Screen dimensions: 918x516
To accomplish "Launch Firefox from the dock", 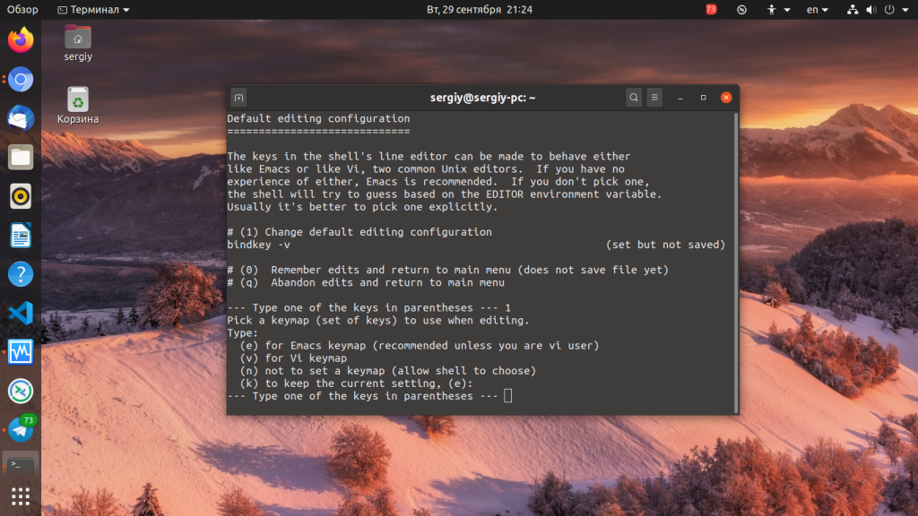I will point(21,40).
